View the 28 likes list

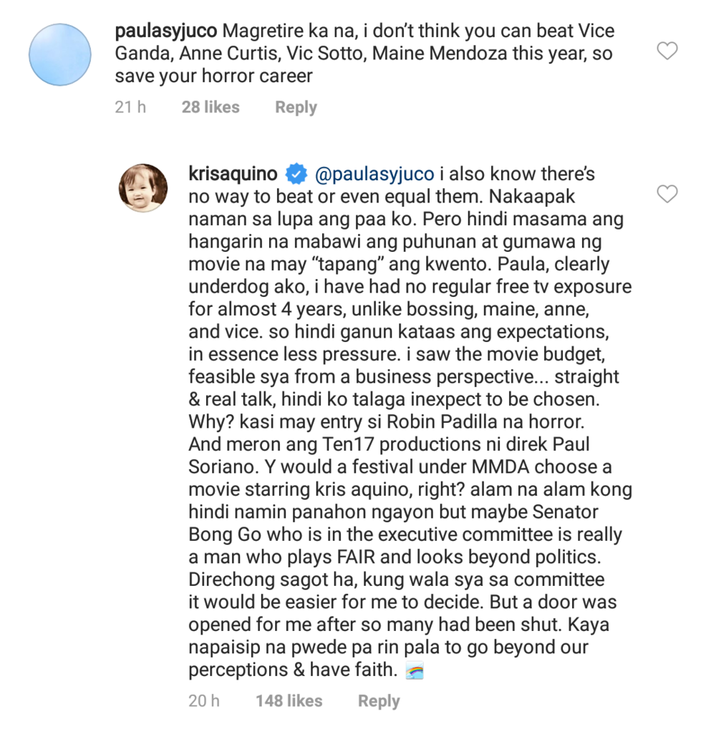pyautogui.click(x=211, y=107)
